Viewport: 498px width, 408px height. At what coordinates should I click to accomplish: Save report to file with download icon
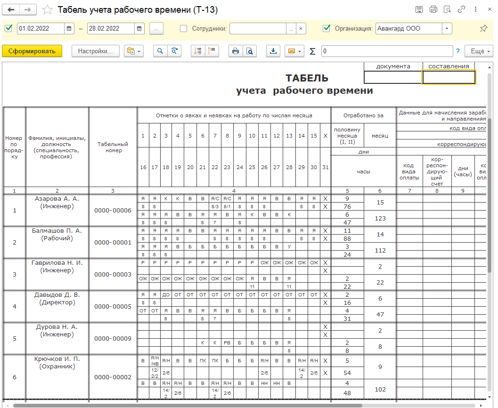[273, 51]
